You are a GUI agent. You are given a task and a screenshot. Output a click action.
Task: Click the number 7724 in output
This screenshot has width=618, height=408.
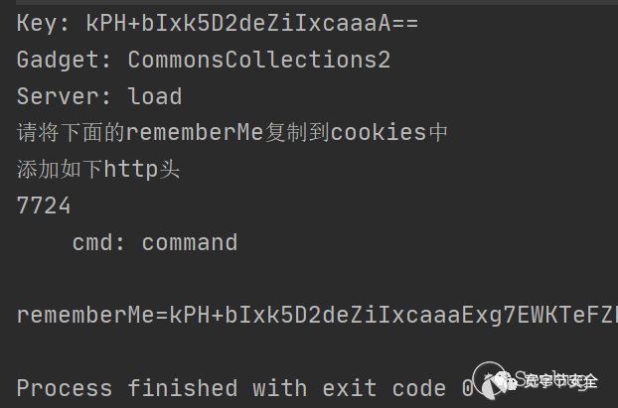44,205
